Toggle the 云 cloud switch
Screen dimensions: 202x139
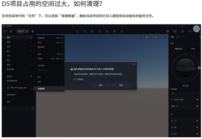pos(198,121)
